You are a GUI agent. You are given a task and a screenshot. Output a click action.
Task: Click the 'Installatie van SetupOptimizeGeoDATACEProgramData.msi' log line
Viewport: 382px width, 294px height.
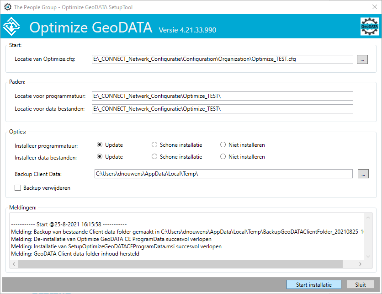[116, 246]
